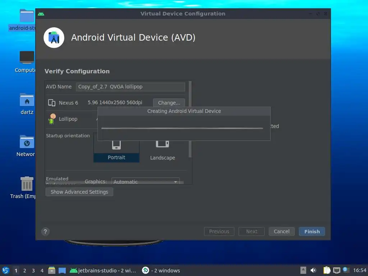The image size is (368, 276).
Task: Open jetbrains-studio taskbar window group
Action: click(103, 271)
